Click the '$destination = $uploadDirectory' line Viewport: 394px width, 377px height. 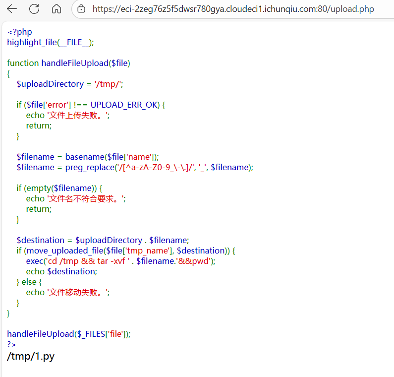[x=103, y=241]
